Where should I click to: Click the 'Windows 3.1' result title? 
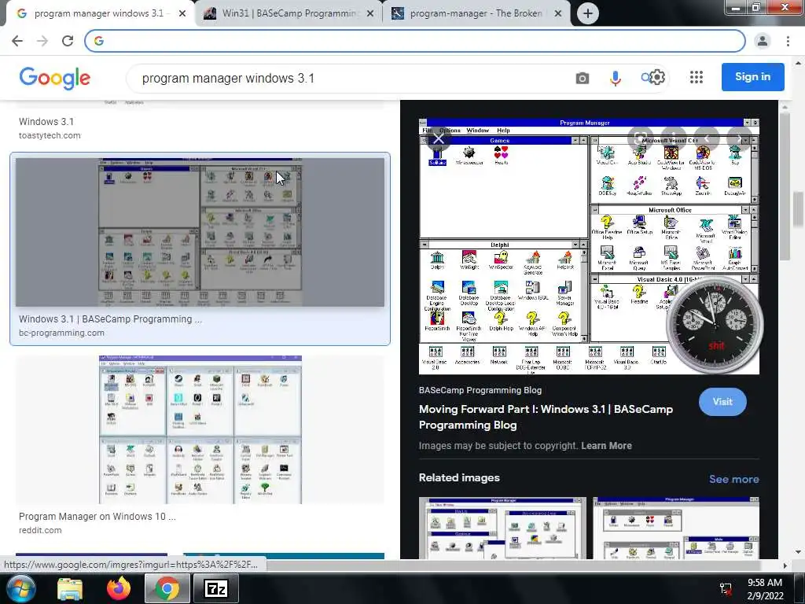pos(46,122)
